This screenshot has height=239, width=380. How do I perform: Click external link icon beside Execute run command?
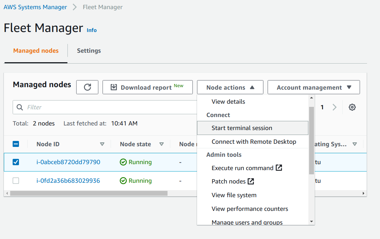click(x=279, y=168)
